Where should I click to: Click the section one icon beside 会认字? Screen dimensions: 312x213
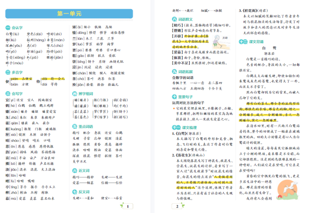(7, 28)
